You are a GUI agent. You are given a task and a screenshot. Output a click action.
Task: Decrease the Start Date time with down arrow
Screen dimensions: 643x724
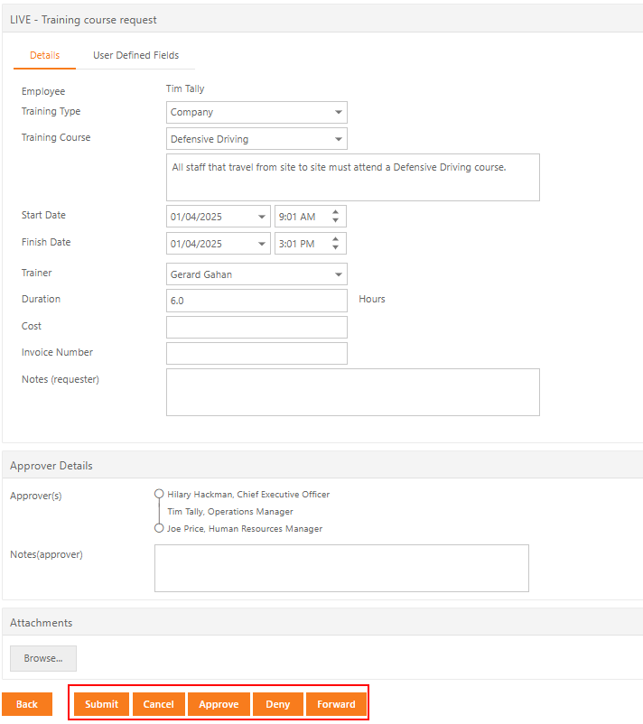(335, 220)
